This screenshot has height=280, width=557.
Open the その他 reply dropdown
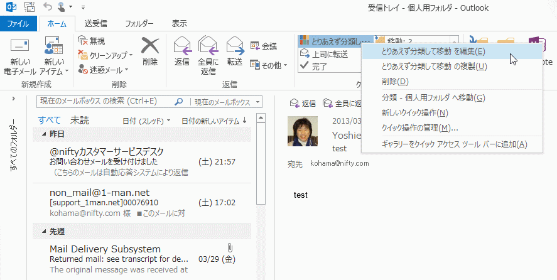click(x=269, y=65)
